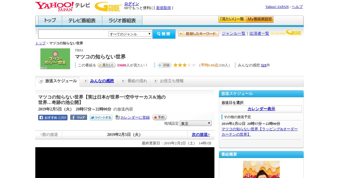Open the ジャンル一覧 link

234,34
